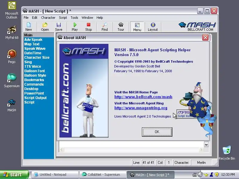The image size is (239, 179).
Task: Switch to Untitled - Notepad taskbar button
Action: [55, 175]
